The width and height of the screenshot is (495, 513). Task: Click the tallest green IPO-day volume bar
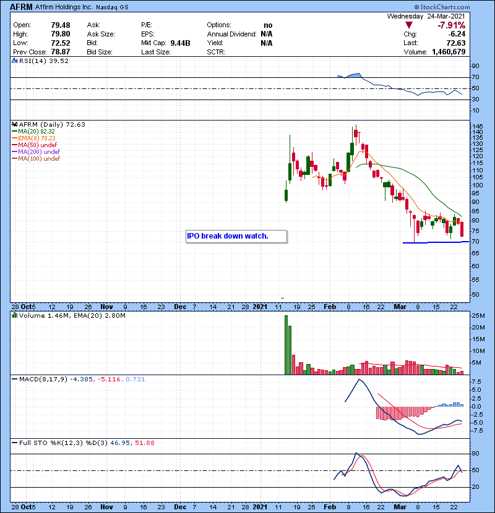pyautogui.click(x=286, y=345)
